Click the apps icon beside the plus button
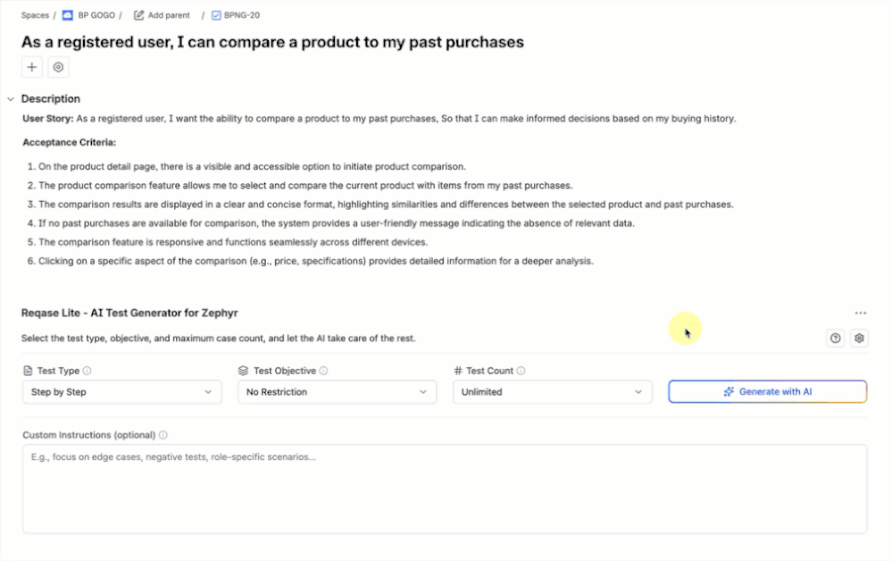Viewport: 892px width, 561px height. [58, 67]
